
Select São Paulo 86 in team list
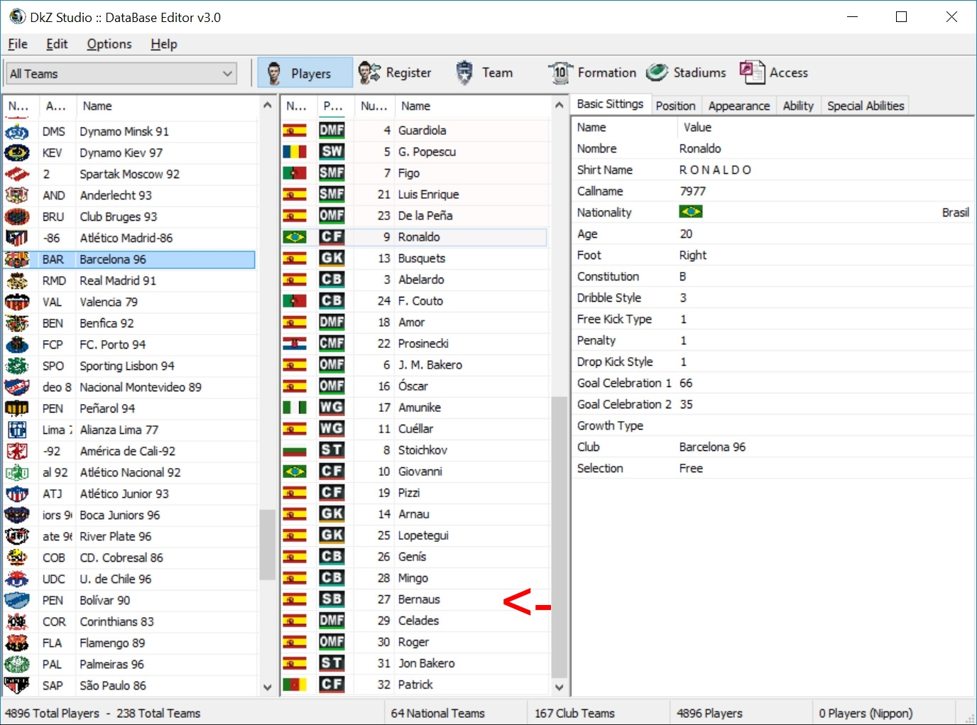point(129,685)
